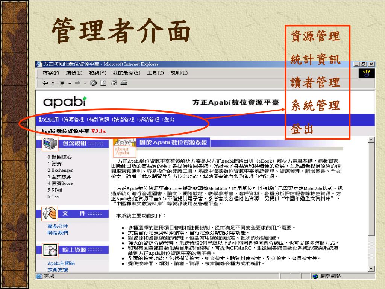This screenshot has height=289, width=385.
Task: Click the 網際網路 zone globe icon
Action: click(x=315, y=276)
